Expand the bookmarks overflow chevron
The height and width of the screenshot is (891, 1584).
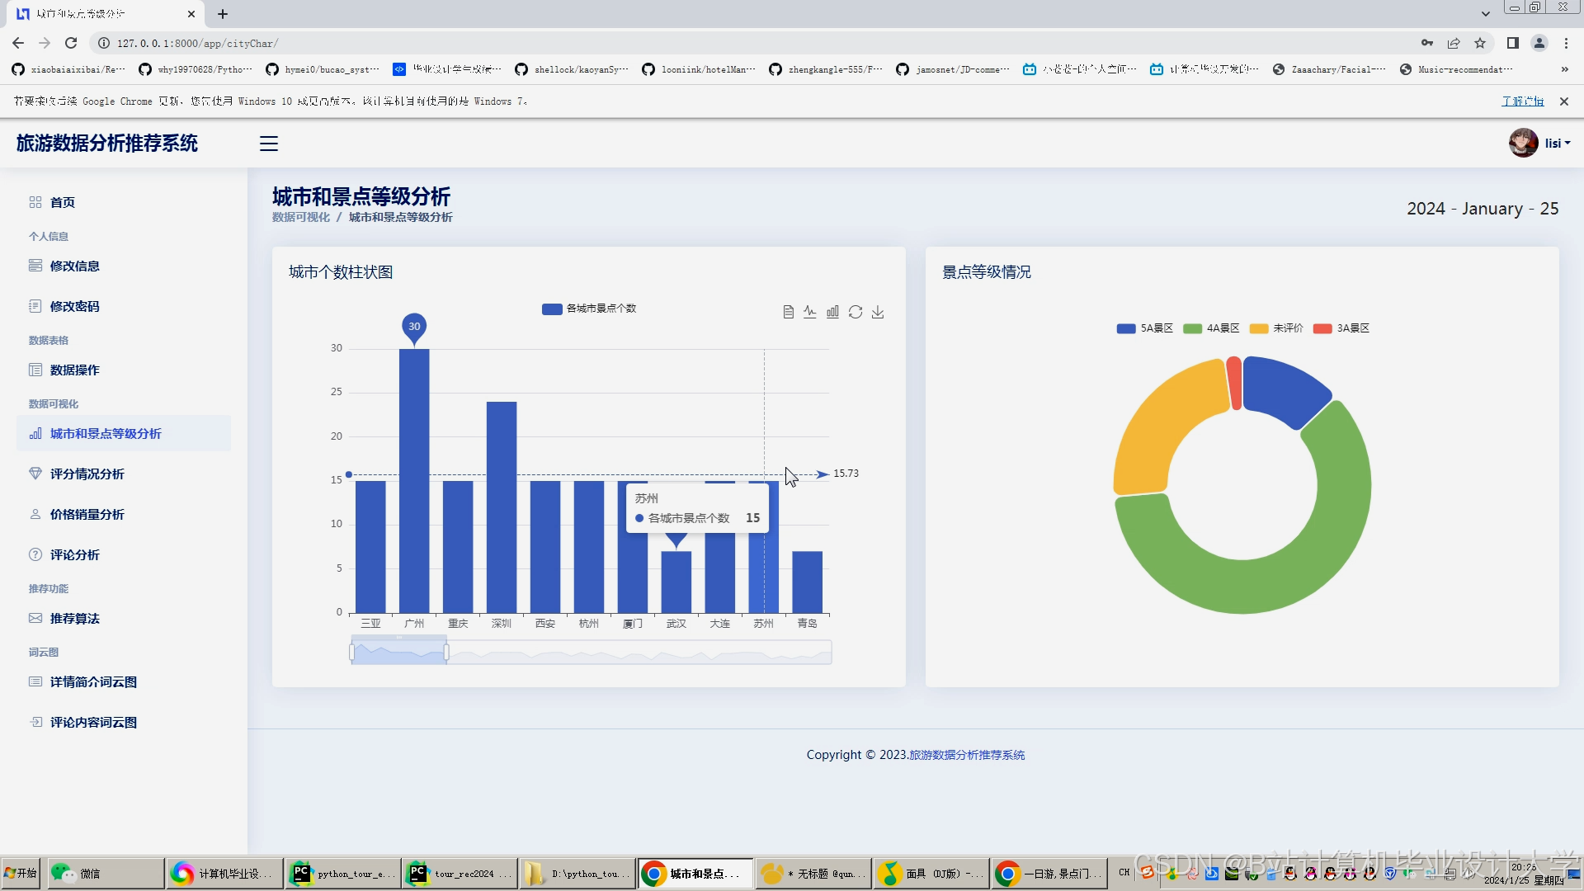[1564, 69]
